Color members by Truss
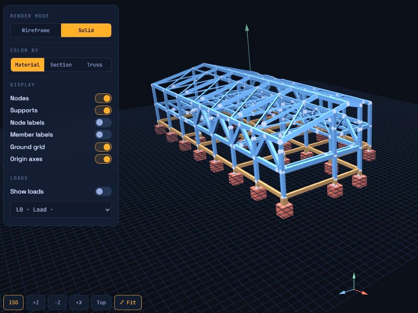The image size is (418, 313). [x=94, y=65]
